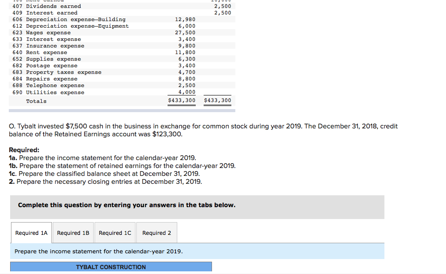
Task: Select the Required 2 tab
Action: (157, 233)
